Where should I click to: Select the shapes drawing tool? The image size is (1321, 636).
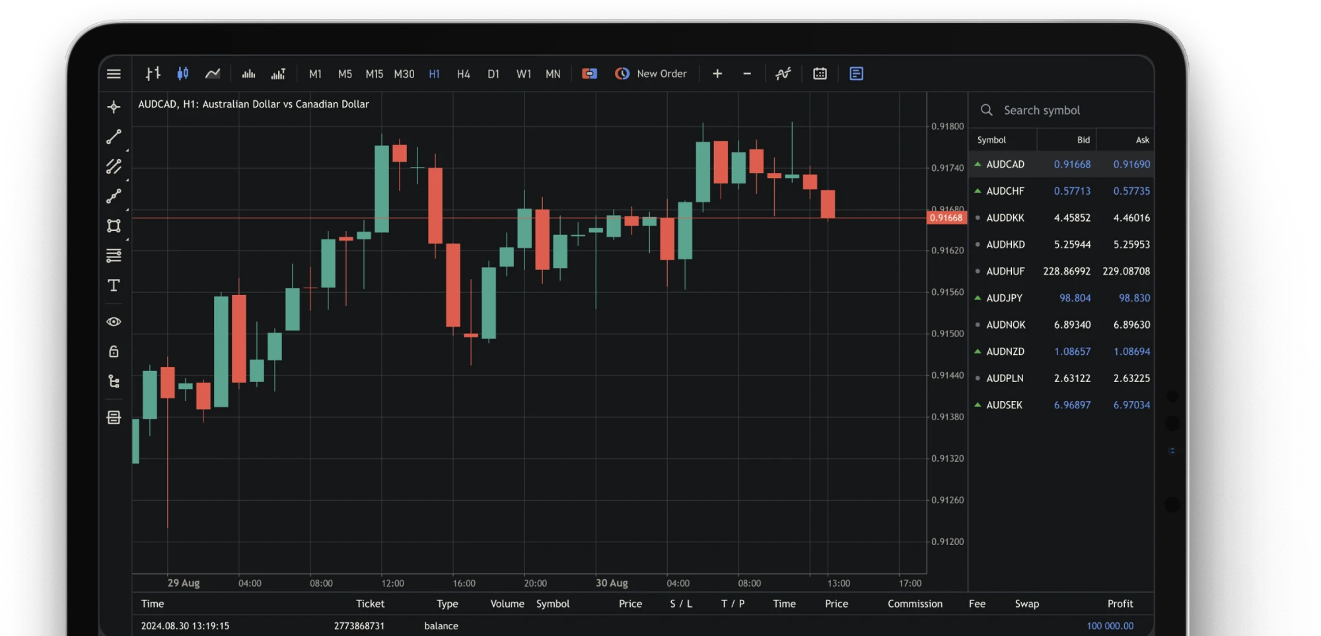click(114, 226)
